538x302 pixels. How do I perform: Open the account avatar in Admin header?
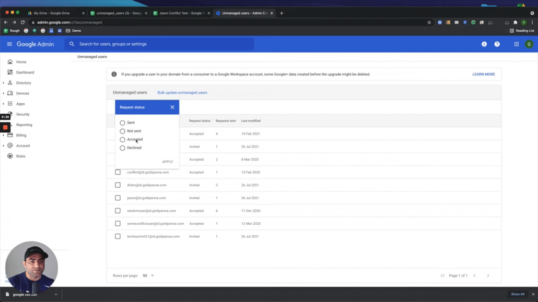[529, 44]
